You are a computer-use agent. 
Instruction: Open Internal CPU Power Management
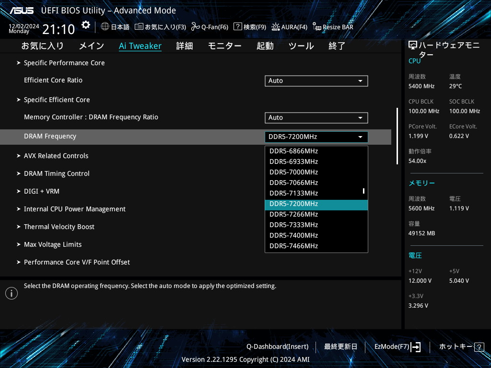pyautogui.click(x=74, y=209)
